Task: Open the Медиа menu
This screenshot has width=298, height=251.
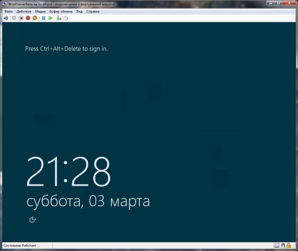Action: click(41, 12)
